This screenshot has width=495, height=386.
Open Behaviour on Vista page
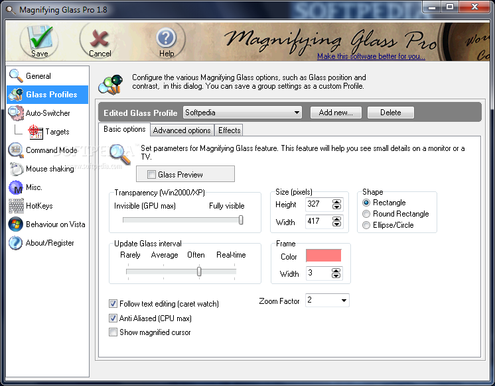[56, 224]
